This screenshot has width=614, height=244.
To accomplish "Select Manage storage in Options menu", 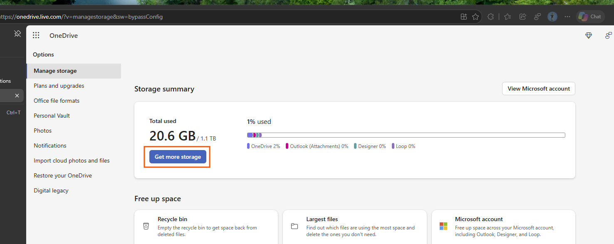I will (x=74, y=71).
